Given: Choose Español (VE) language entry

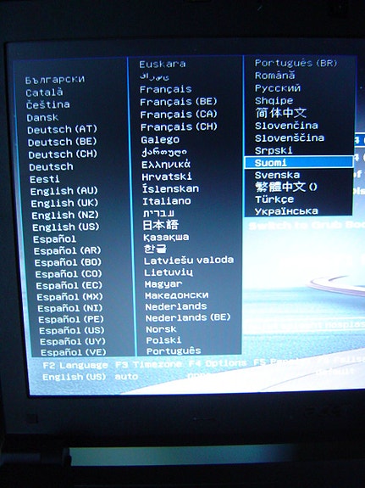Looking at the screenshot, I should 74,352.
